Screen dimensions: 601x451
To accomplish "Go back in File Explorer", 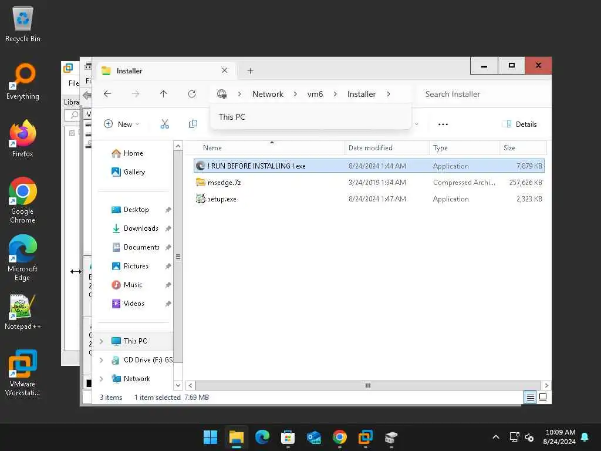I will (107, 94).
